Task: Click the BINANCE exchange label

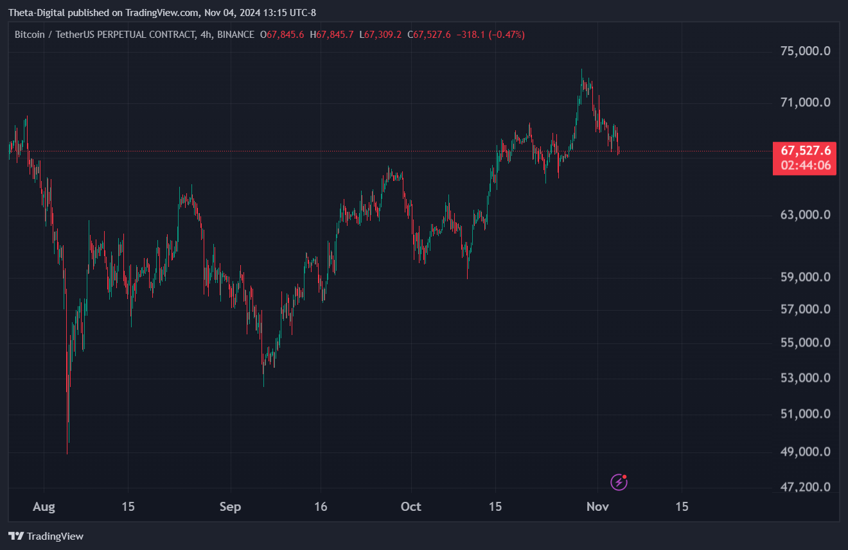Action: [x=235, y=35]
